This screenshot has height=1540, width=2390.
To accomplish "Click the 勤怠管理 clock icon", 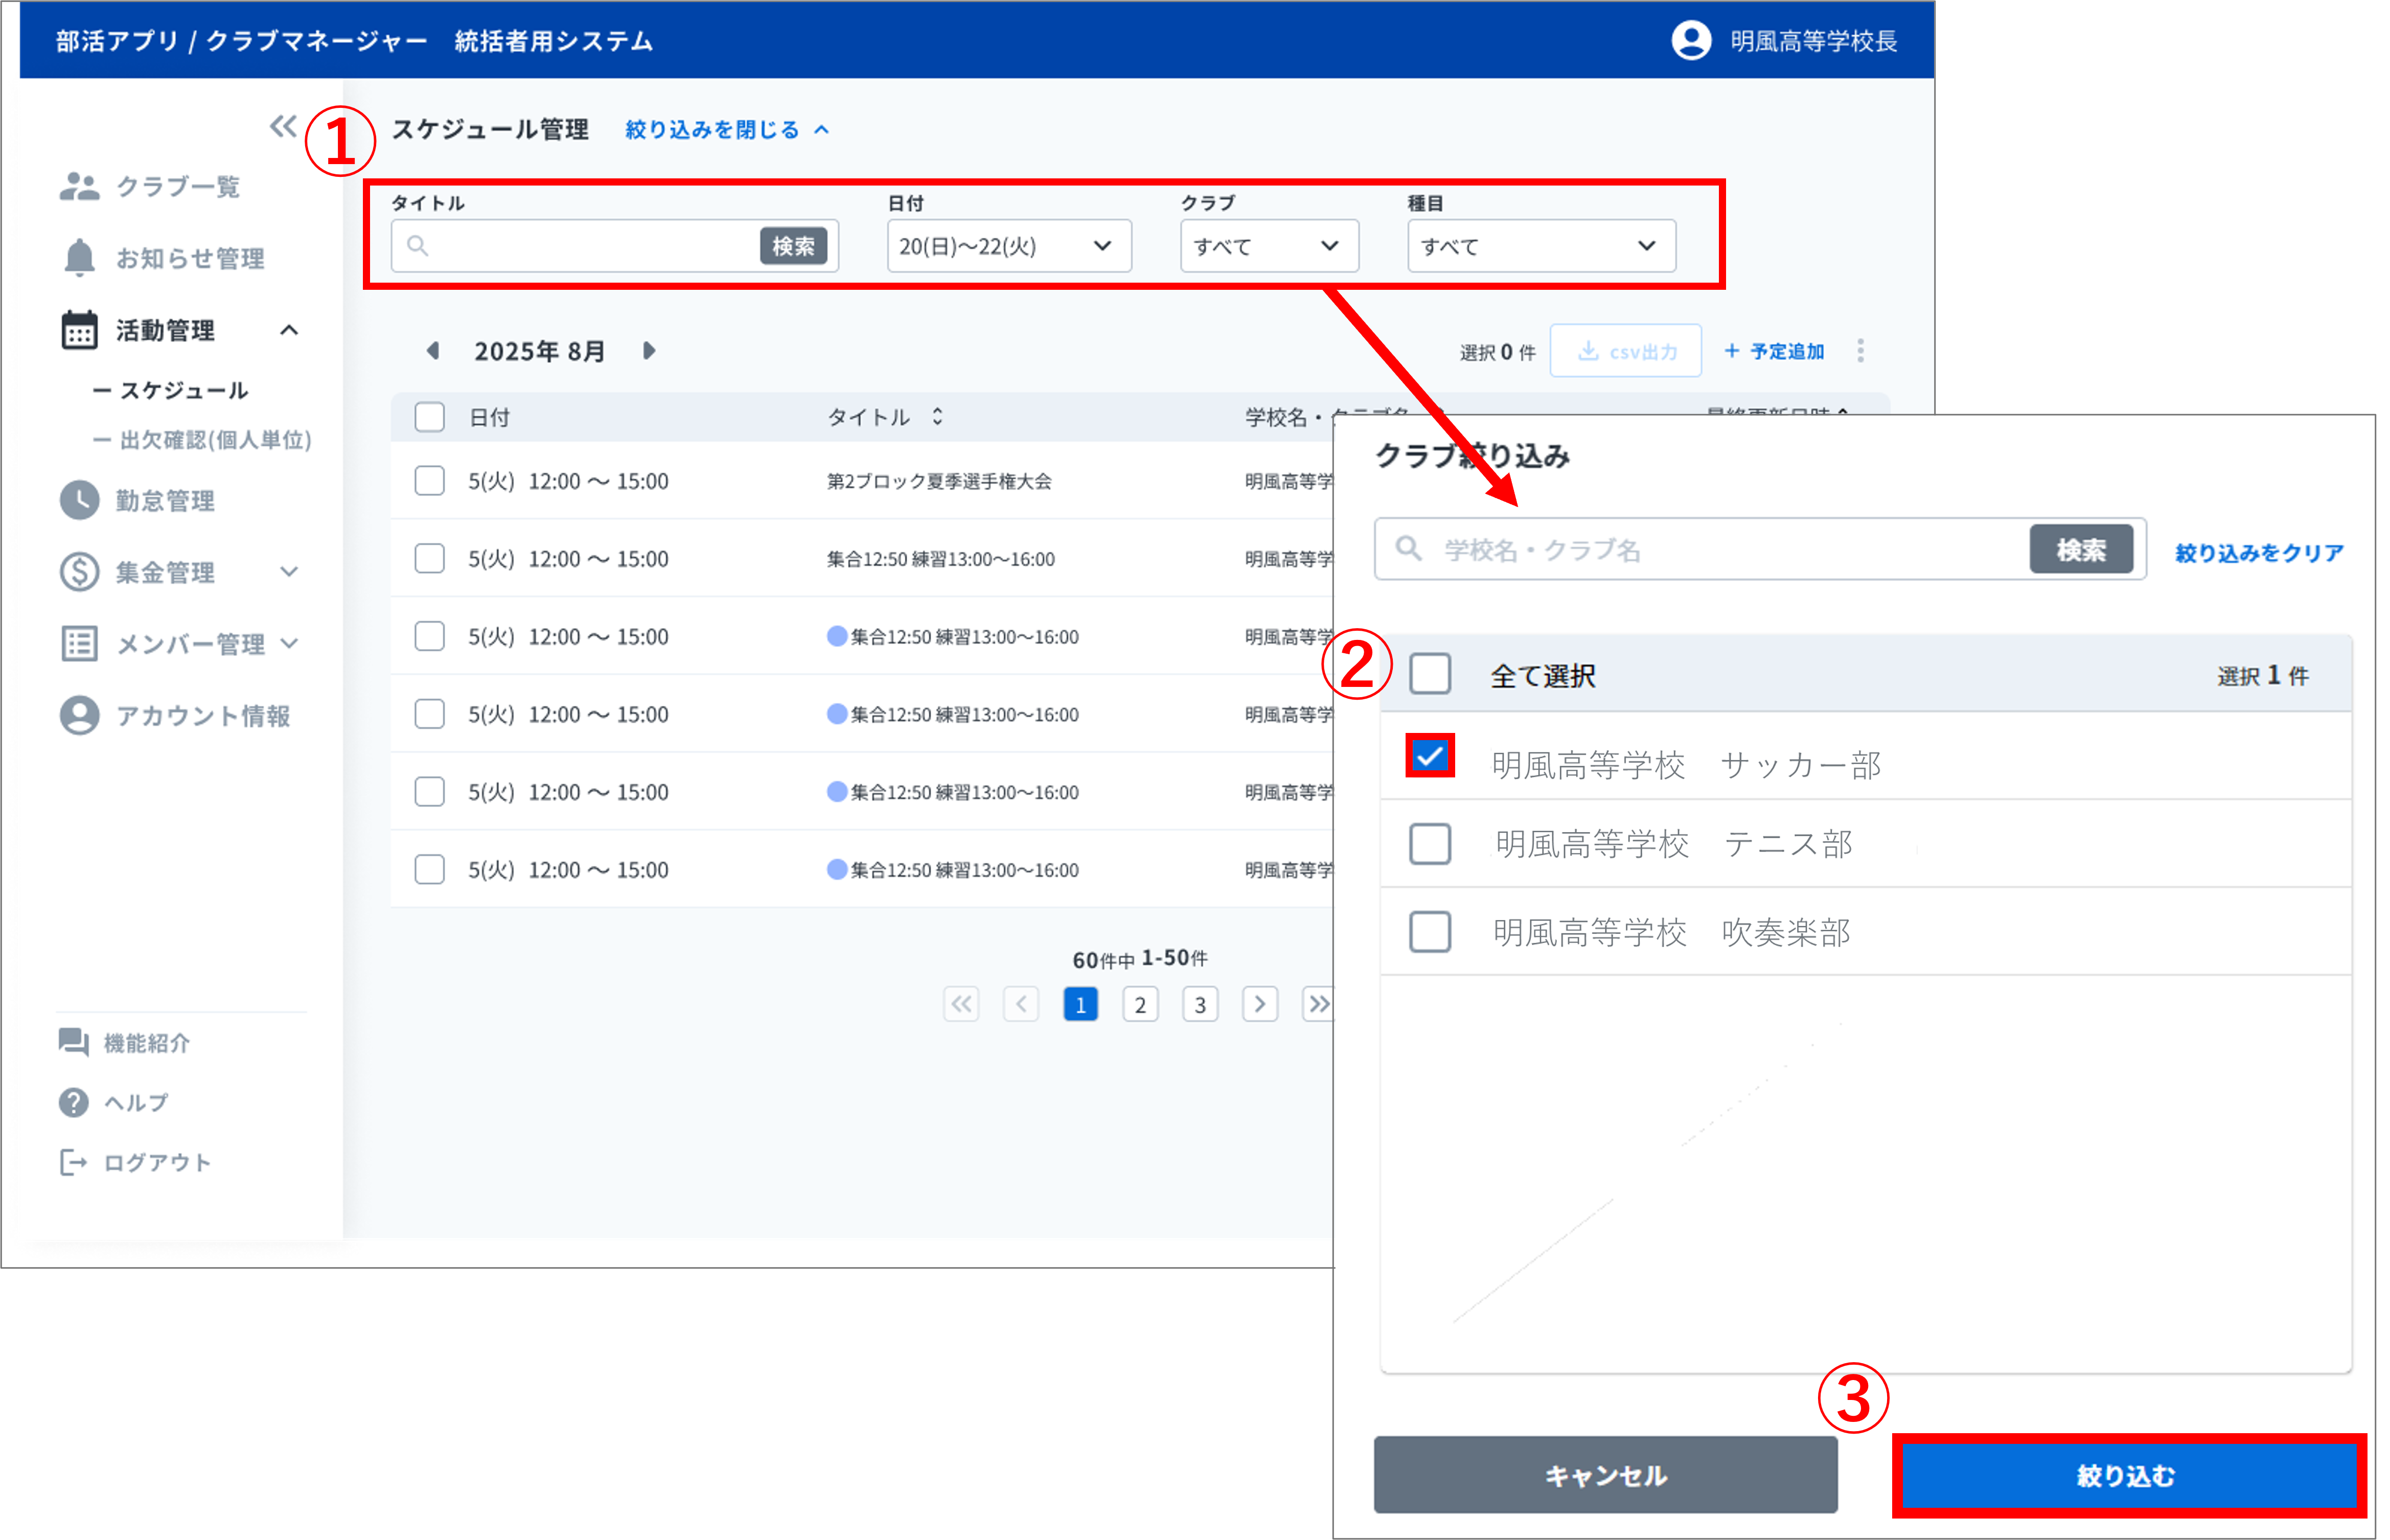I will coord(79,500).
